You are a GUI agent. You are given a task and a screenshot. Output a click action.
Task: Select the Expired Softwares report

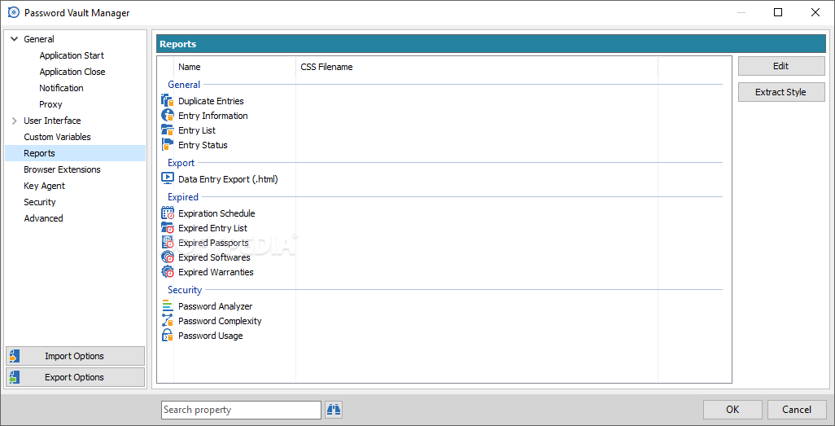pyautogui.click(x=214, y=257)
